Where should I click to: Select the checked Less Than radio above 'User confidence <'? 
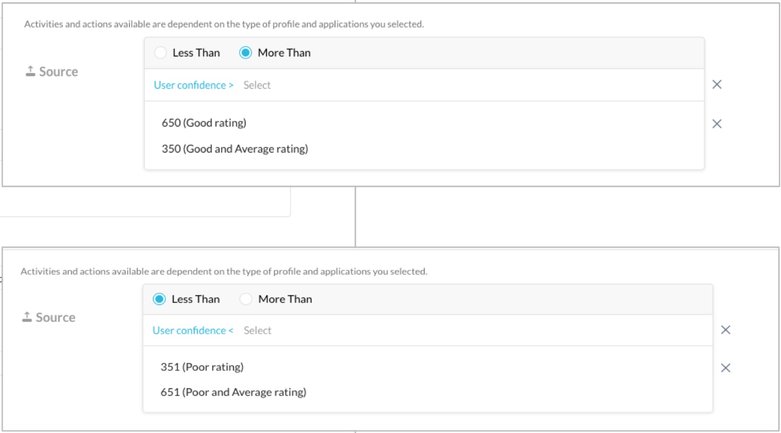point(159,299)
